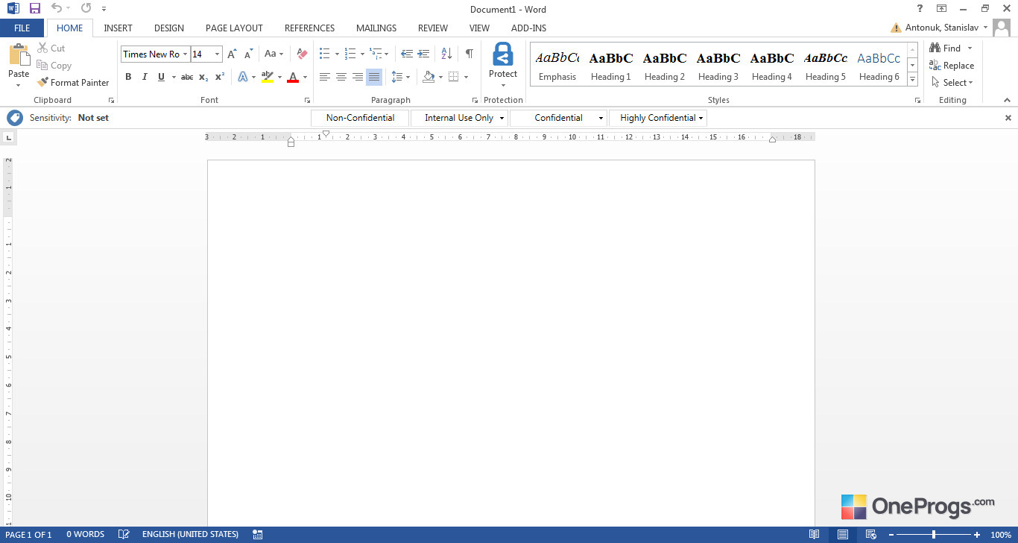Align text to the right
This screenshot has height=543, width=1018.
coord(358,77)
